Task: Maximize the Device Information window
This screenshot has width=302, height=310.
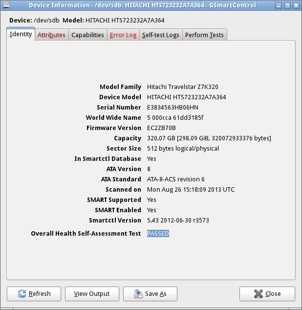Action: pos(287,5)
